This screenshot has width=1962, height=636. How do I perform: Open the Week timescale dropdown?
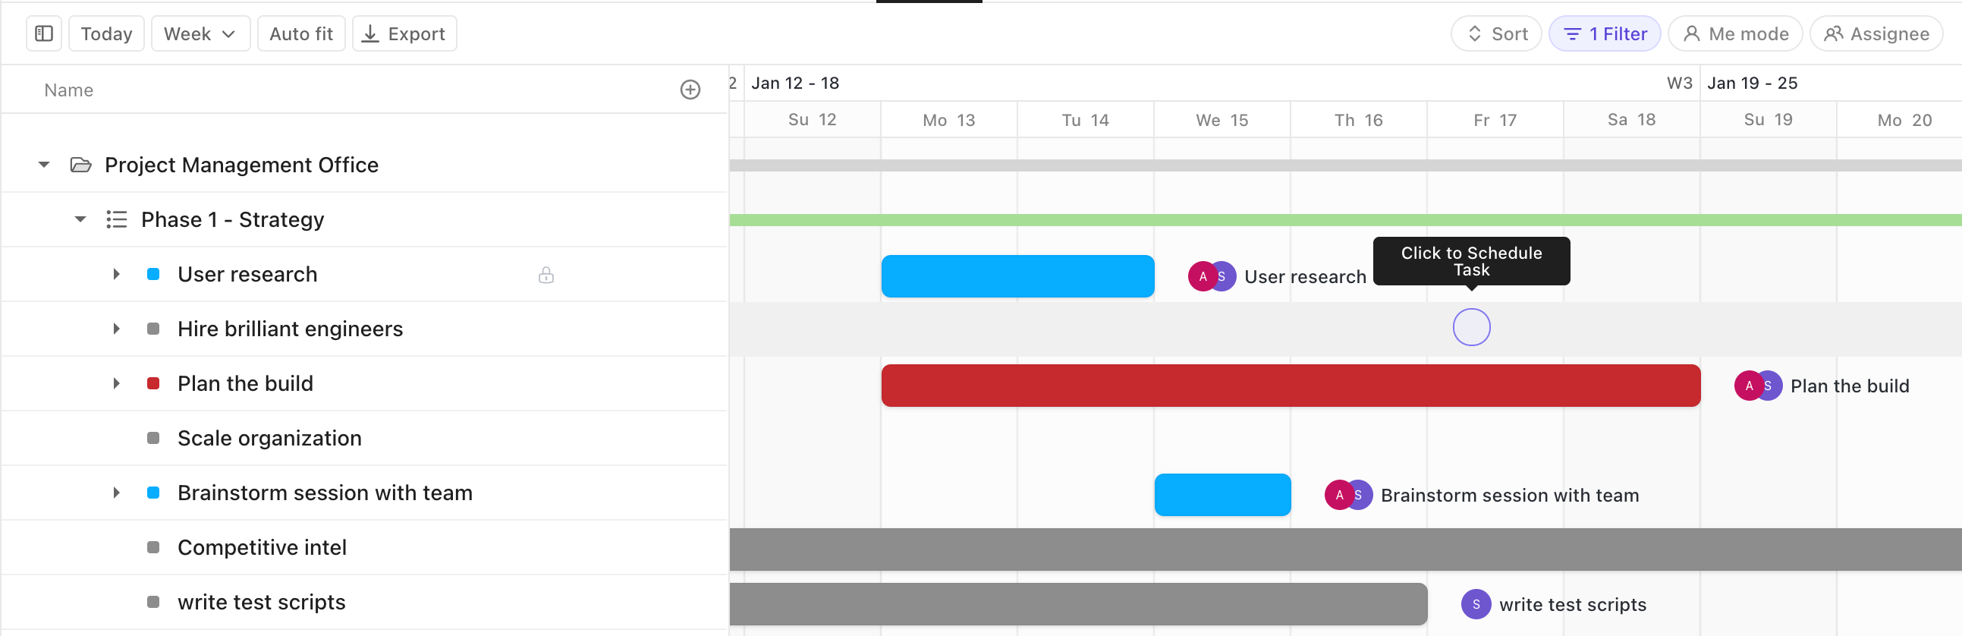[200, 33]
